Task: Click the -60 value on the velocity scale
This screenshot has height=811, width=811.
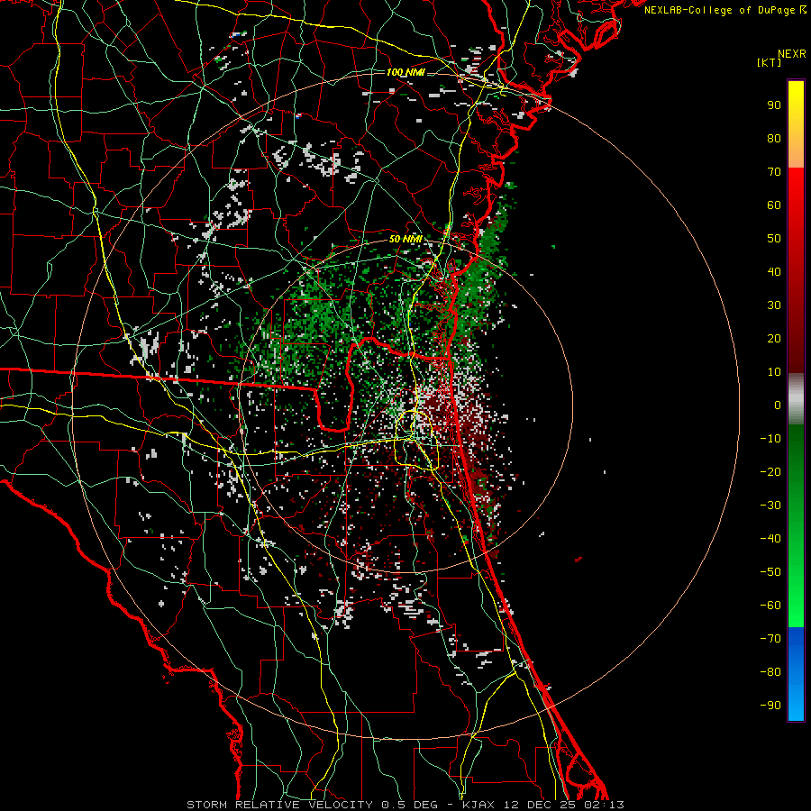Action: coord(770,606)
